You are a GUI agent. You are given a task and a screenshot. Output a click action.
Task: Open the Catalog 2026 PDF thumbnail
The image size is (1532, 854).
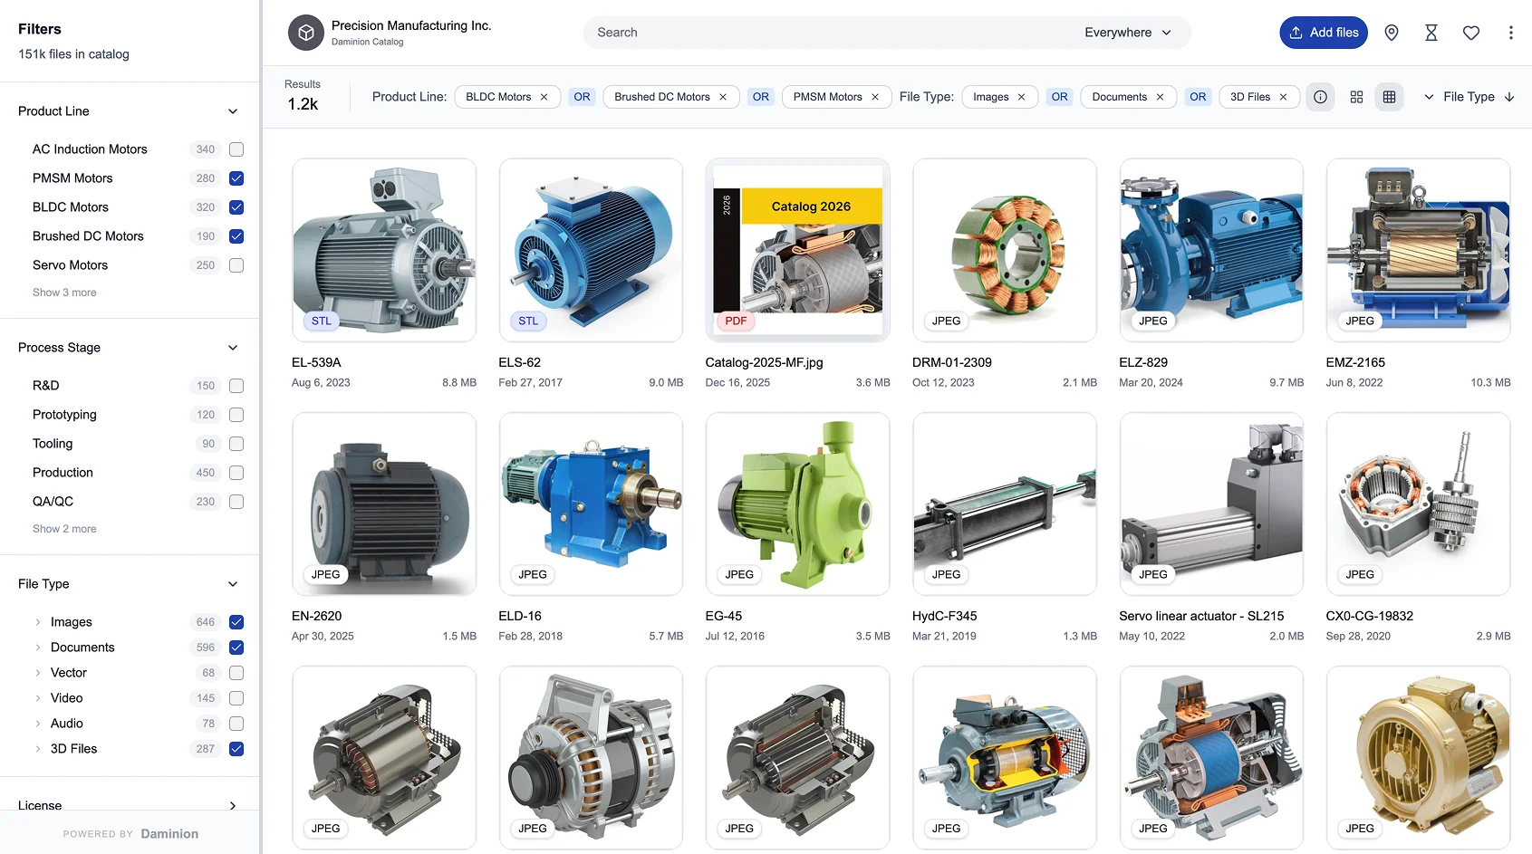point(797,250)
